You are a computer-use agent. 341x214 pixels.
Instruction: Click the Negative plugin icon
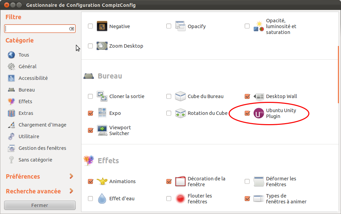tap(102, 26)
